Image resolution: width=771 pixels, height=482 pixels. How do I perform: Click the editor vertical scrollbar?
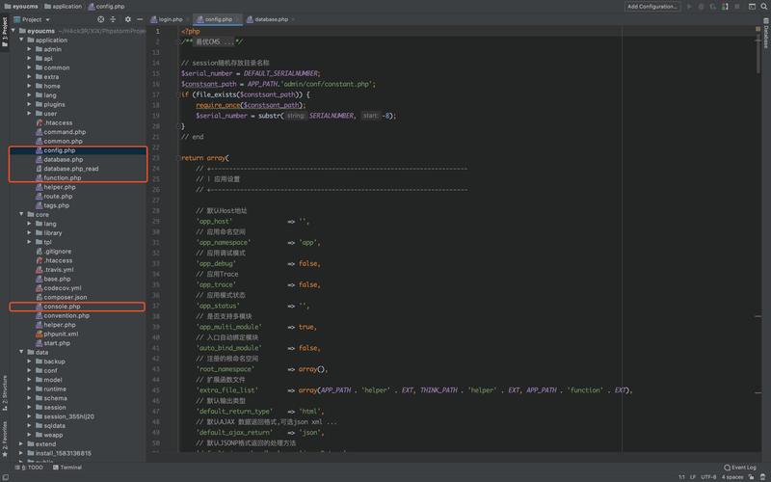758,54
